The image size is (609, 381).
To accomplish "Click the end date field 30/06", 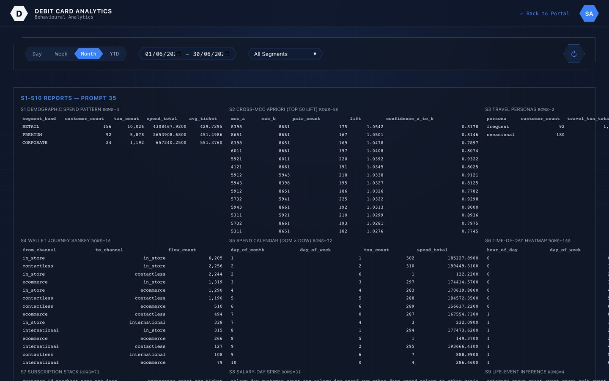I will [x=211, y=54].
